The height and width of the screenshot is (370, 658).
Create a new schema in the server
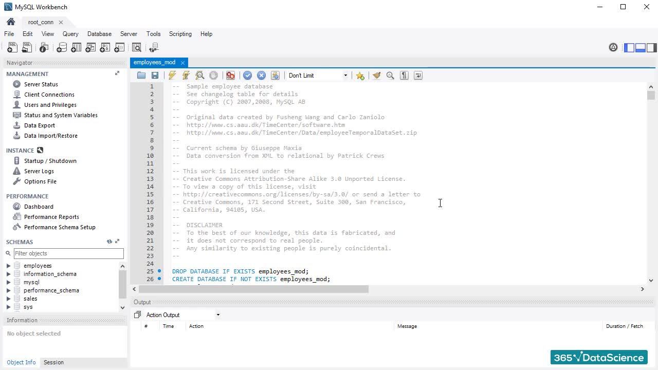coord(62,48)
